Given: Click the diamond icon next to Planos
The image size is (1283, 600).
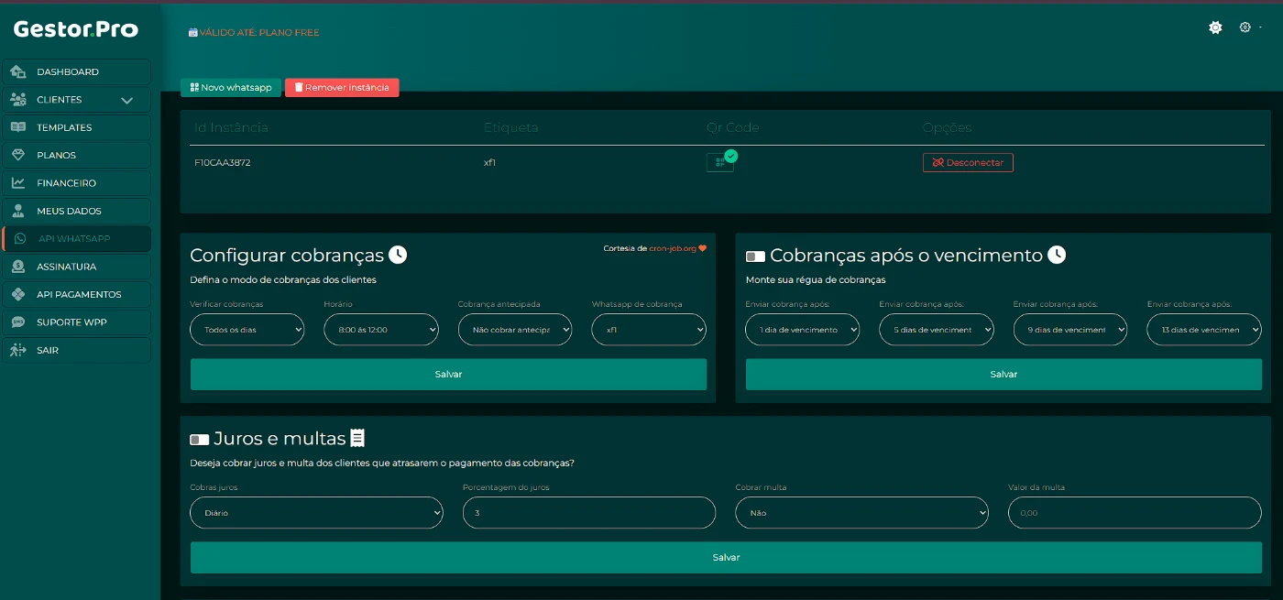Looking at the screenshot, I should click(x=18, y=156).
